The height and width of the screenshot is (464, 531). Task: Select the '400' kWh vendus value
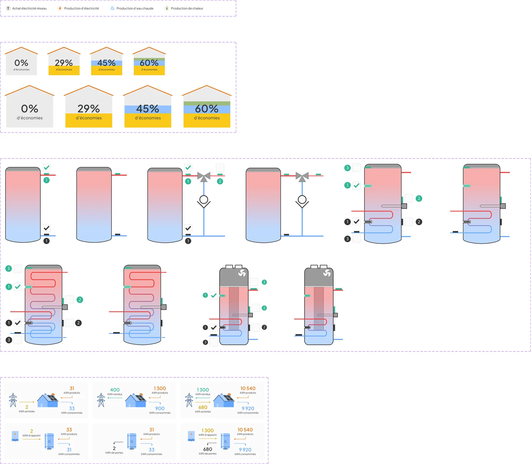point(115,390)
